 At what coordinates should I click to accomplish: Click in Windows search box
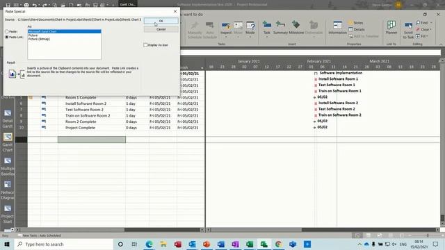[x=63, y=244]
